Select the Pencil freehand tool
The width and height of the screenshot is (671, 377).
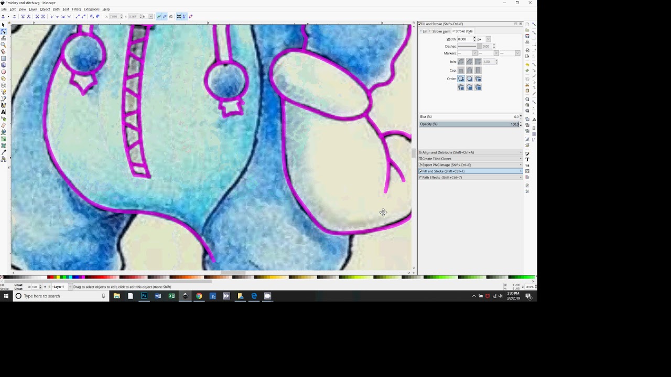coord(4,92)
